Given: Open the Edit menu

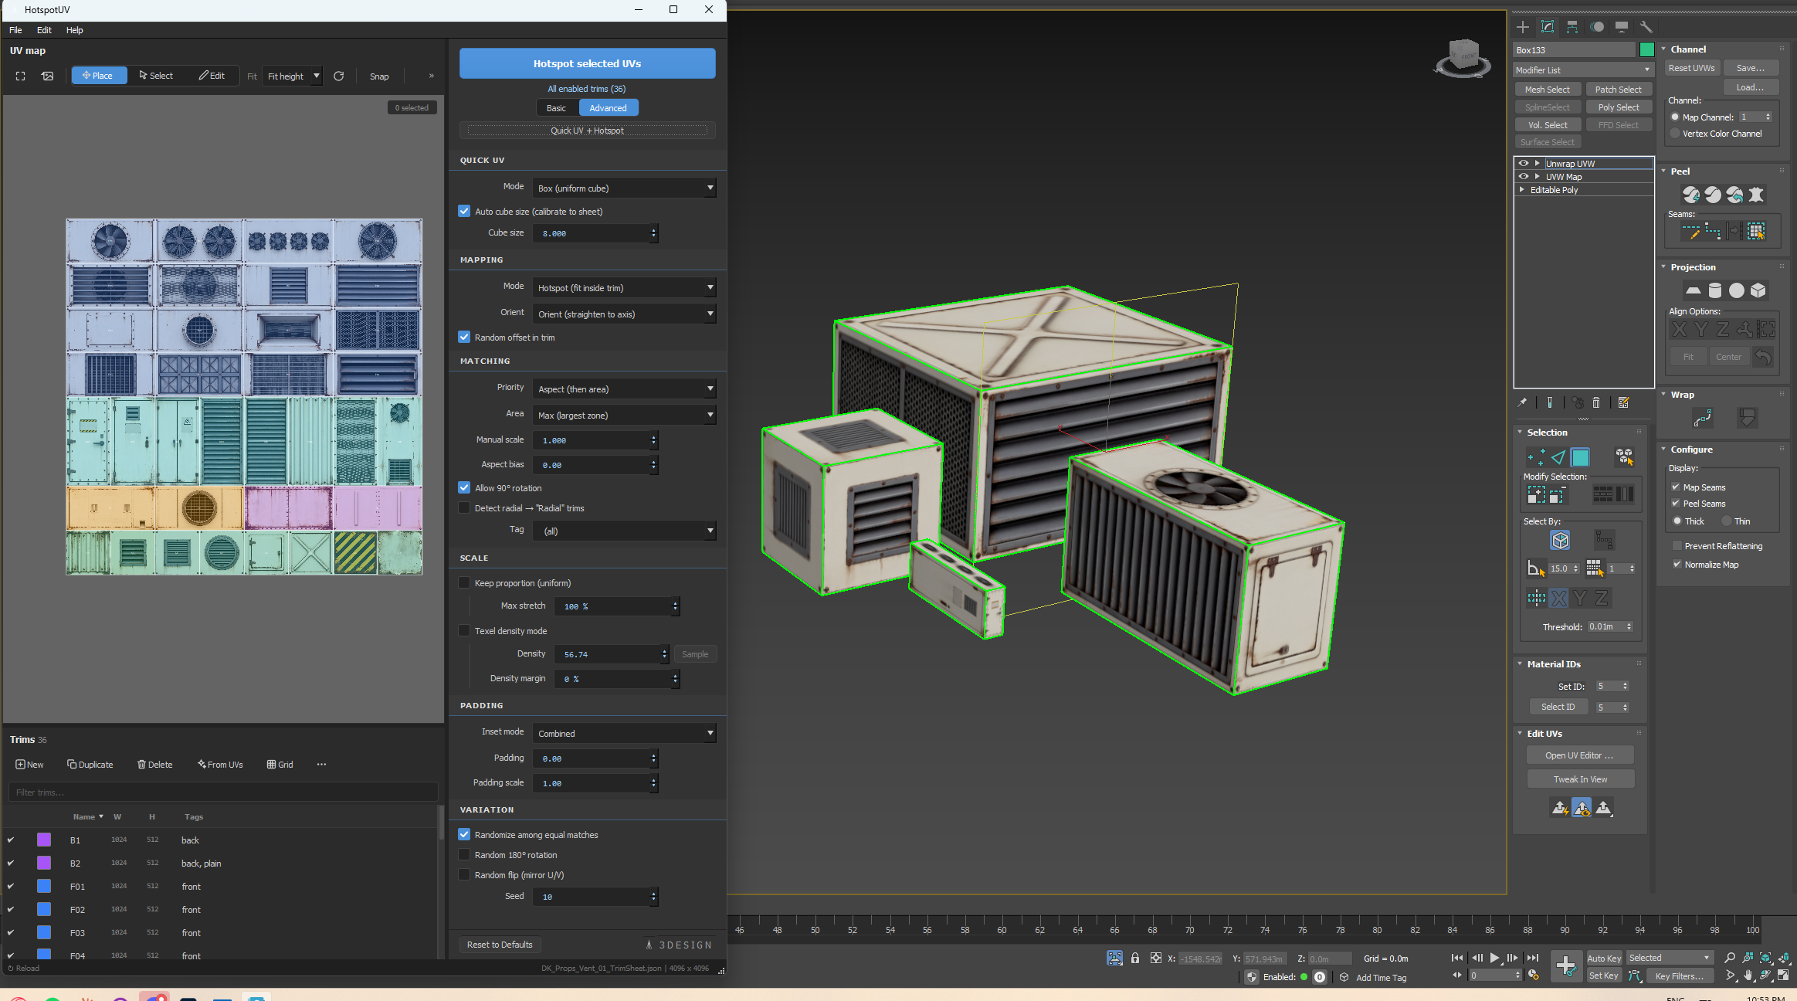Looking at the screenshot, I should [44, 30].
